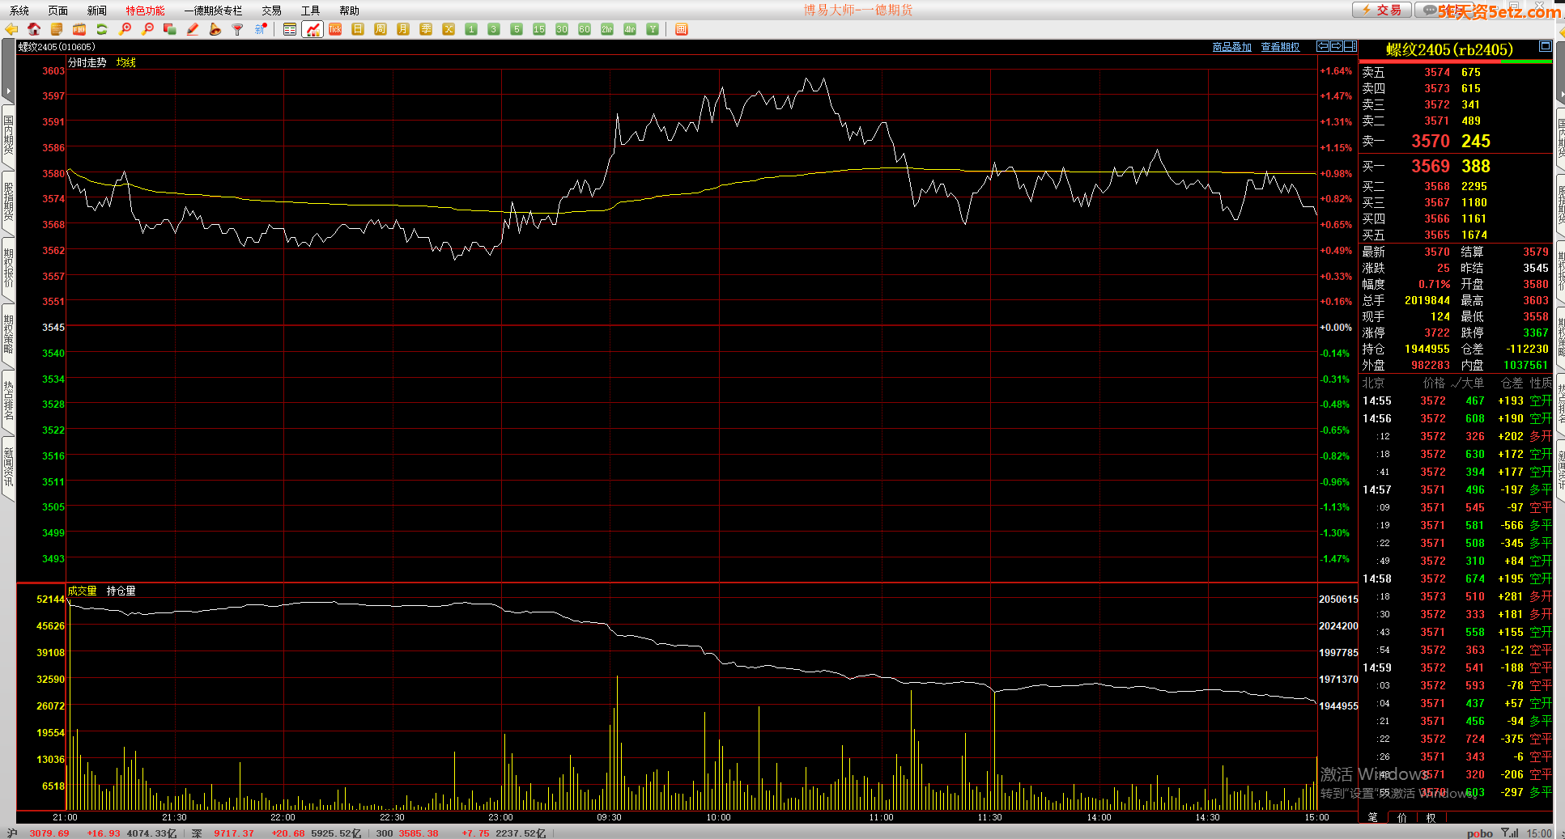Screen dimensions: 1565x839
Task: Switch to the Tick chart icon
Action: (x=335, y=29)
